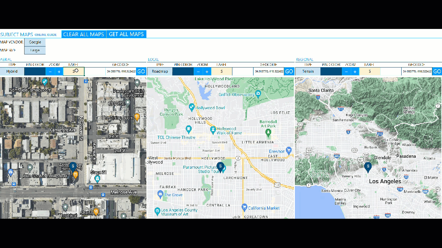The image size is (442, 248).
Task: Click the S subject pin on regional map
Action: (368, 167)
